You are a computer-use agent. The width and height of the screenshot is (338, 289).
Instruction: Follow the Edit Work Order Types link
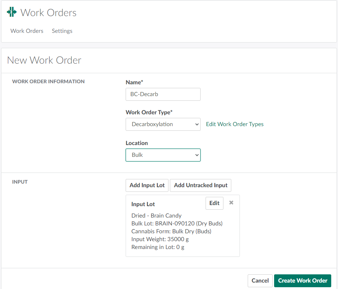[234, 124]
